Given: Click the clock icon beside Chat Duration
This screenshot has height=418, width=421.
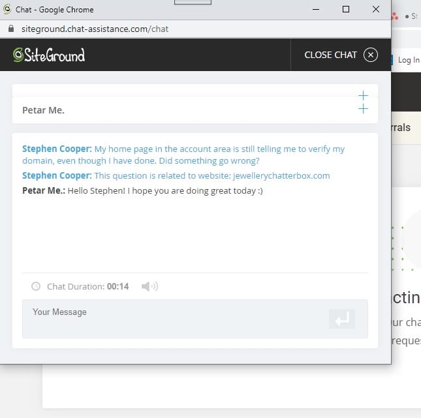Looking at the screenshot, I should coord(36,286).
